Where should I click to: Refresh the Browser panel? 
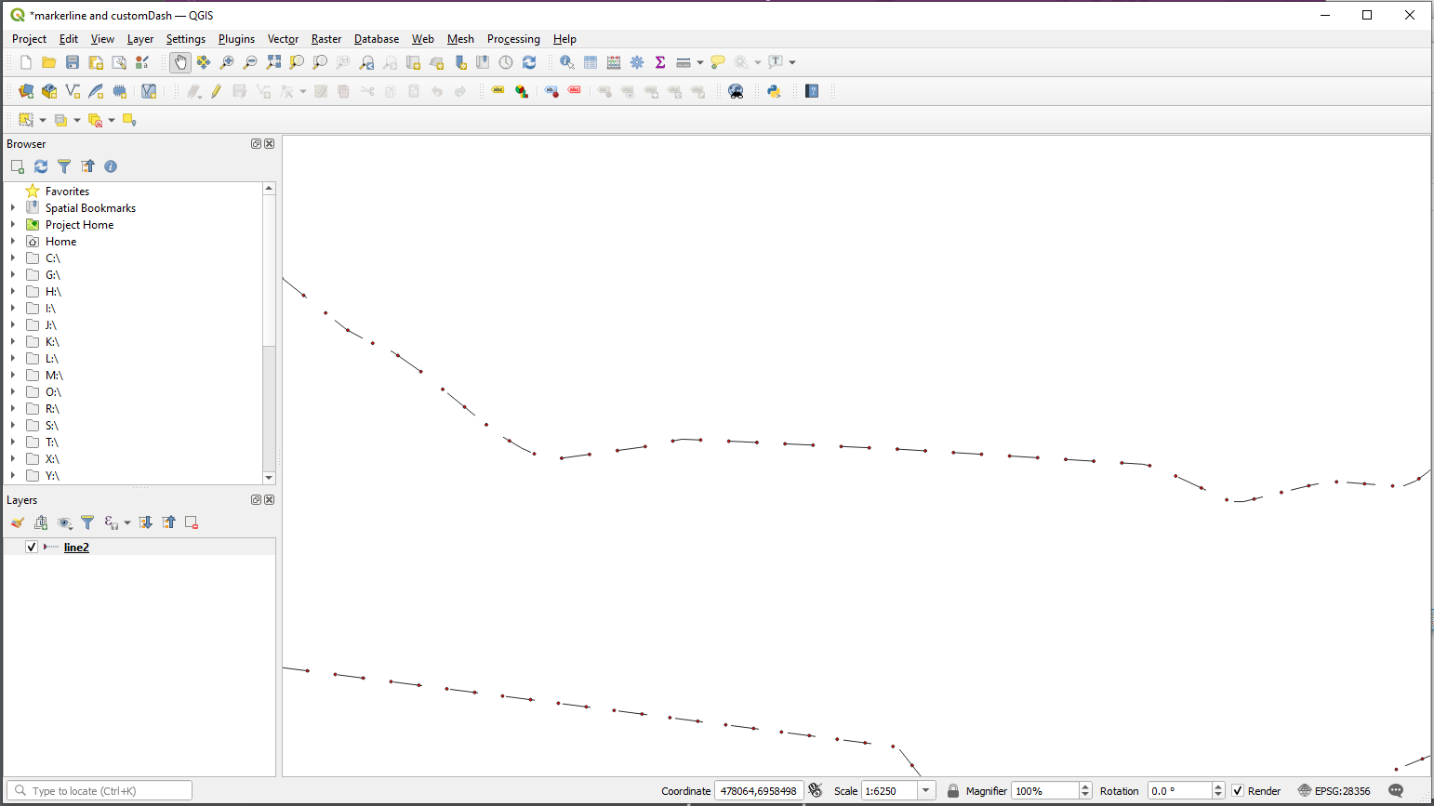pyautogui.click(x=41, y=166)
